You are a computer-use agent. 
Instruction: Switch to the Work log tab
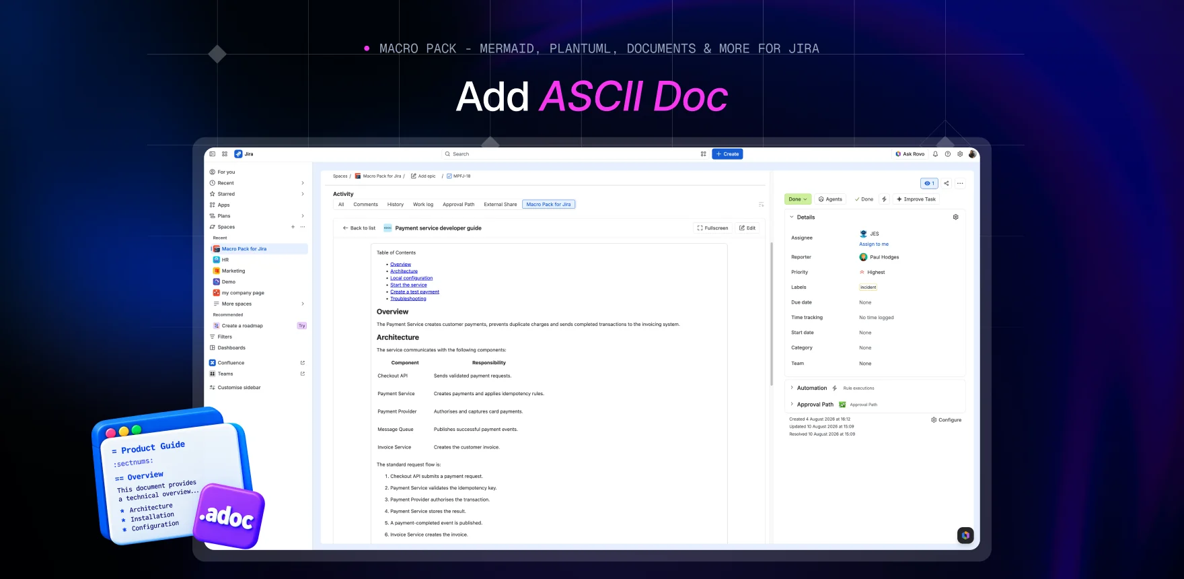click(423, 205)
